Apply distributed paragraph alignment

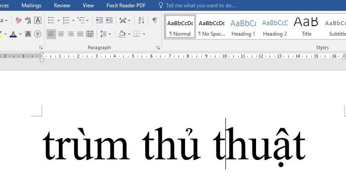coord(90,34)
